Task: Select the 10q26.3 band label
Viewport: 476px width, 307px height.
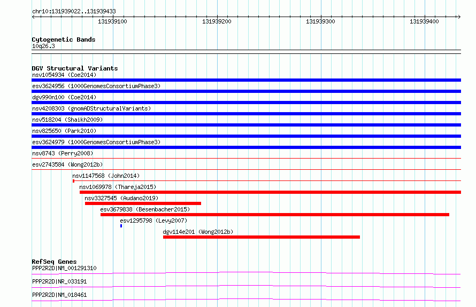Action: pos(43,46)
